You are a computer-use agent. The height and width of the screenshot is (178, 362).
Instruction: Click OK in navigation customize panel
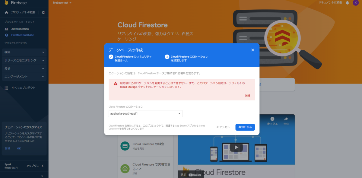pos(19,148)
